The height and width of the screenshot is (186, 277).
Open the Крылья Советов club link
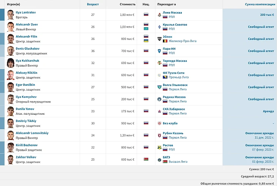175,25
